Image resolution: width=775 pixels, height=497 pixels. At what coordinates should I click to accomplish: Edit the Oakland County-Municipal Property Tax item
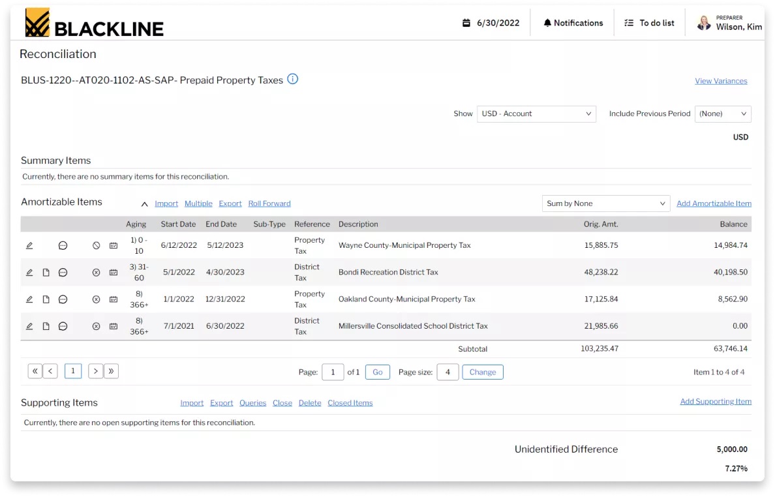pos(29,299)
